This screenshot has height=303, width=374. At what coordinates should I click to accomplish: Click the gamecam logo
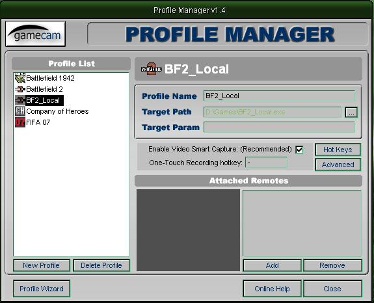pos(35,34)
